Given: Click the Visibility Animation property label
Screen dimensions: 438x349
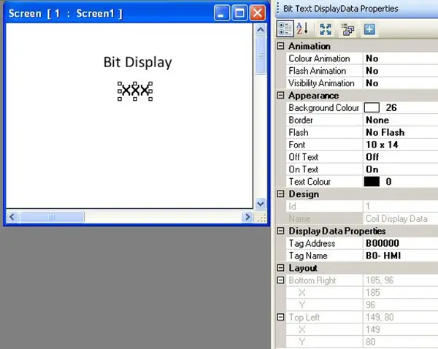Looking at the screenshot, I should [x=321, y=83].
